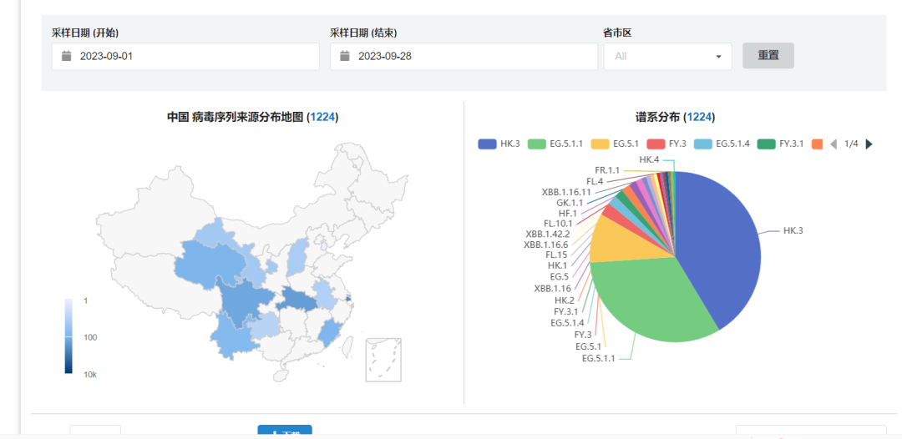Toggle FY.3.1 legend entry

coord(780,144)
